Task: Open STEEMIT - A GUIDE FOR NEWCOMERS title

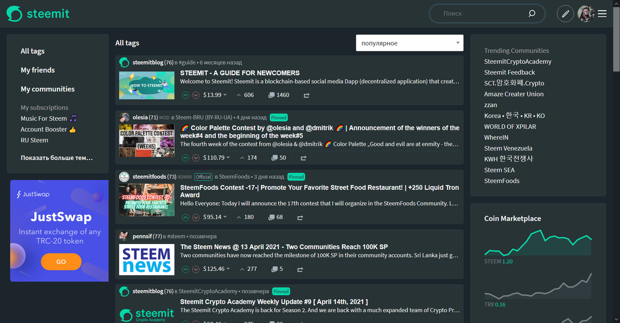Action: pos(240,73)
